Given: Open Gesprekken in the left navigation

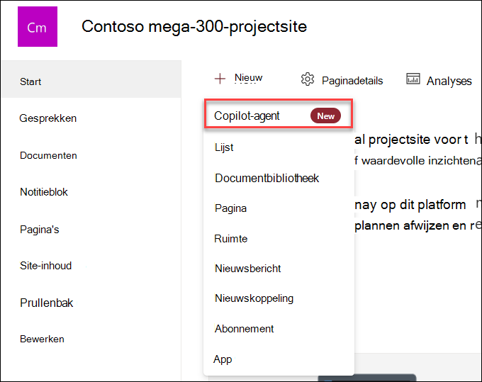Looking at the screenshot, I should coord(47,118).
